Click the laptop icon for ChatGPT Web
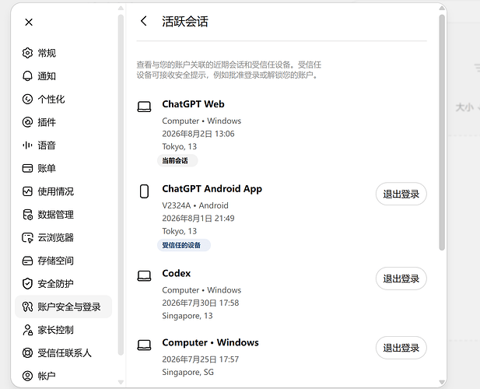Image resolution: width=480 pixels, height=389 pixels. tap(144, 107)
